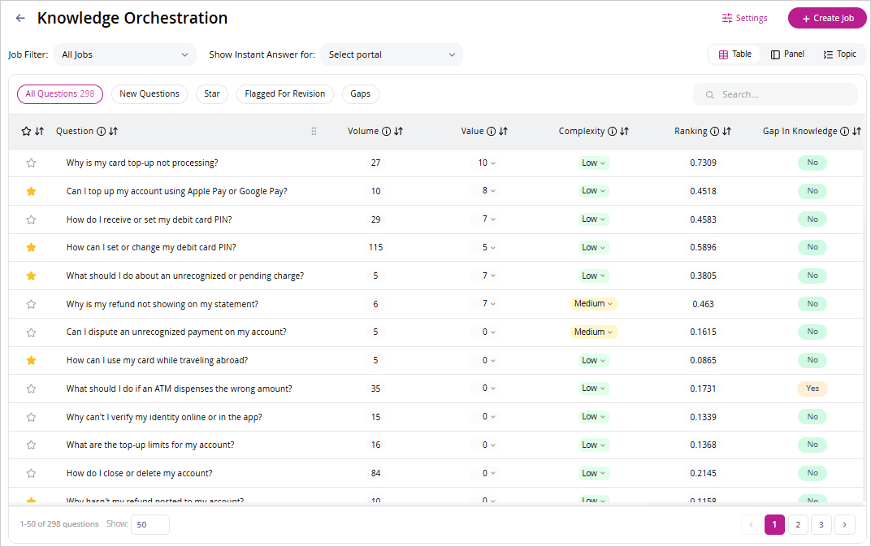
Task: Grab the column drag handle icon
Action: 314,131
